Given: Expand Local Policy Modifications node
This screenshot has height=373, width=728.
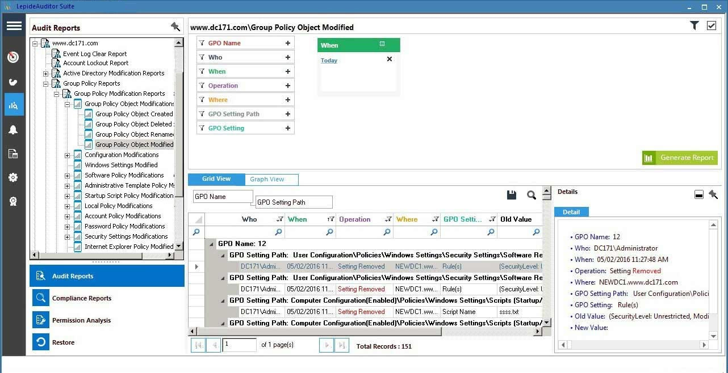Looking at the screenshot, I should coord(68,206).
